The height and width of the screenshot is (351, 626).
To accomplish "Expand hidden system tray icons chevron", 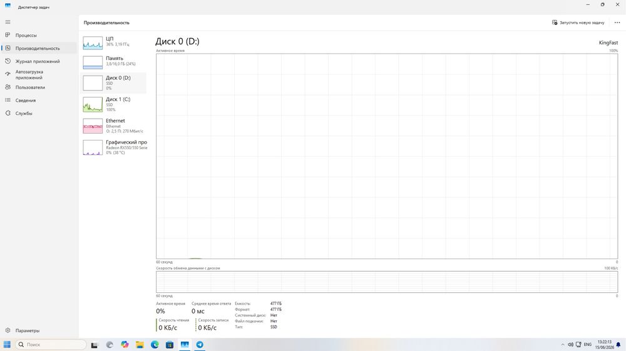I will (x=563, y=345).
